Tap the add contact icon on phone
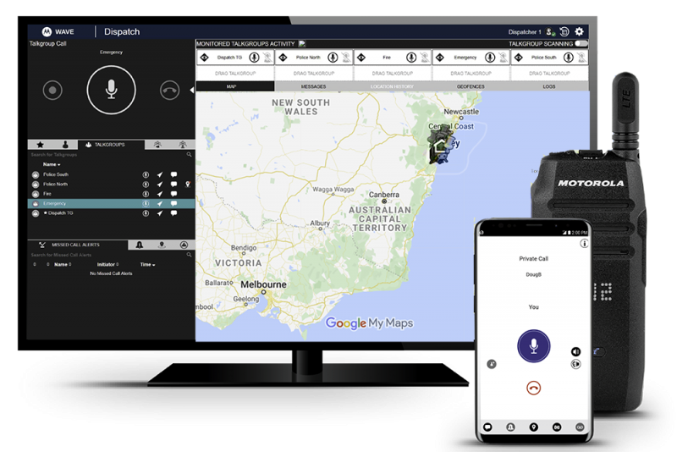 (x=492, y=364)
